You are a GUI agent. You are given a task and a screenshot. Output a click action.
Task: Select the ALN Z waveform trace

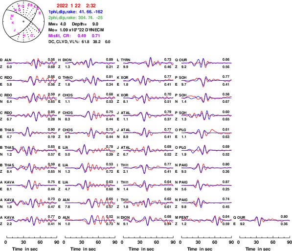click(x=32, y=63)
